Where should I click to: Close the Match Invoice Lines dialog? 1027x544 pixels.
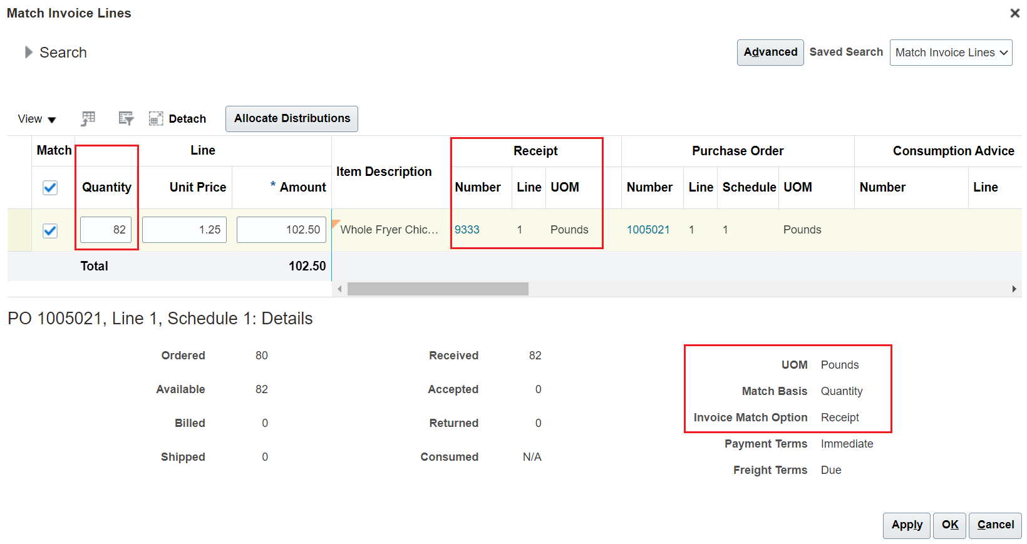[1014, 13]
